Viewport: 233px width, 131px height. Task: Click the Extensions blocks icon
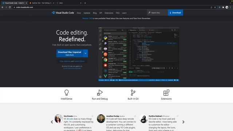tap(166, 92)
